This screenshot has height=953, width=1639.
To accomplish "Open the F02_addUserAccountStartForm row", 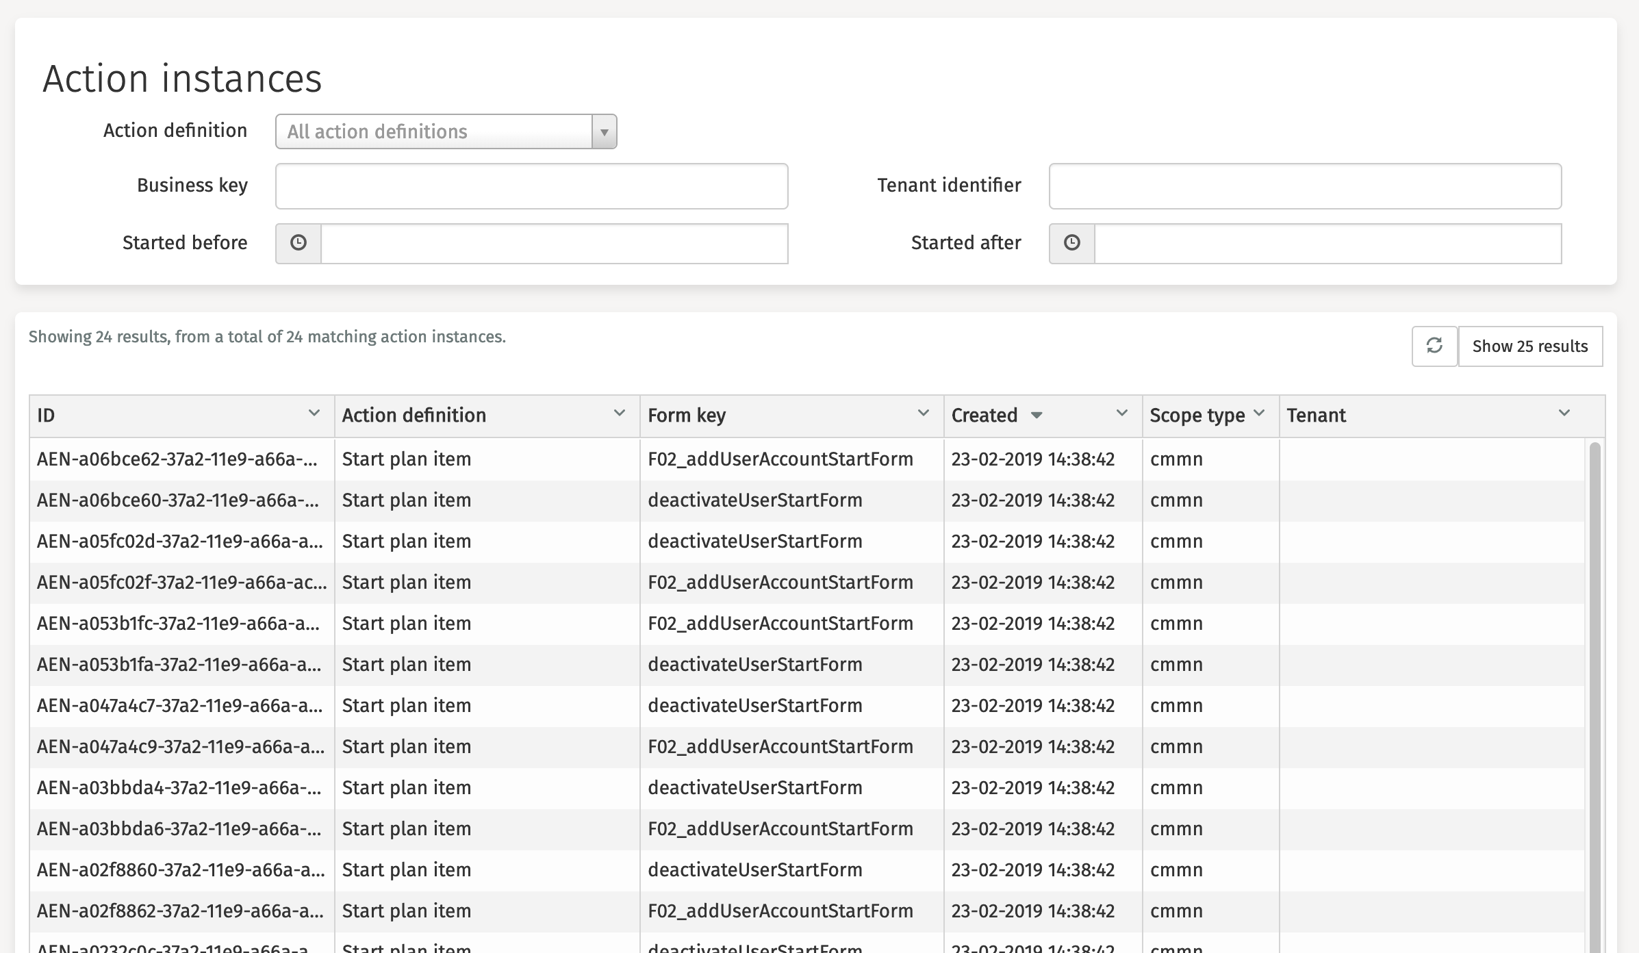I will click(x=780, y=459).
